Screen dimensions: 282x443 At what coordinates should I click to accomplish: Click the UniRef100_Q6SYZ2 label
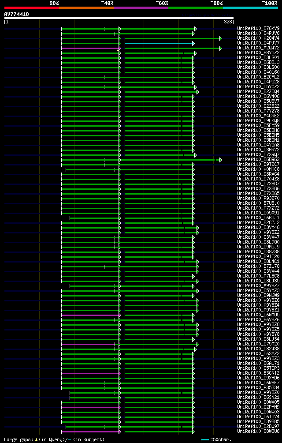pyautogui.click(x=258, y=354)
